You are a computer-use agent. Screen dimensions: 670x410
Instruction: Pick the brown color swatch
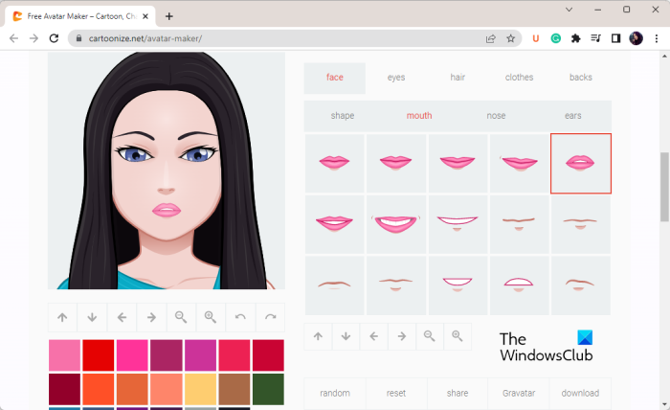tap(234, 389)
